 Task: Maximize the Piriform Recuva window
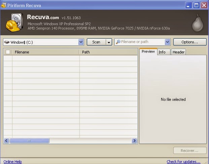pos(196,5)
